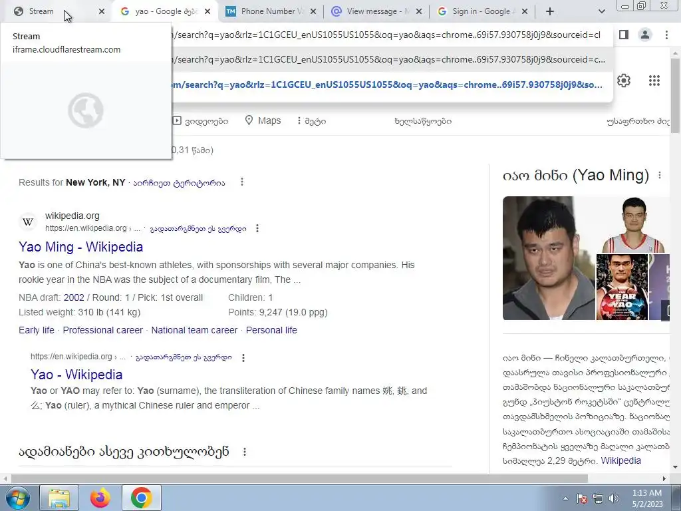Open the network tray icon

[x=598, y=498]
